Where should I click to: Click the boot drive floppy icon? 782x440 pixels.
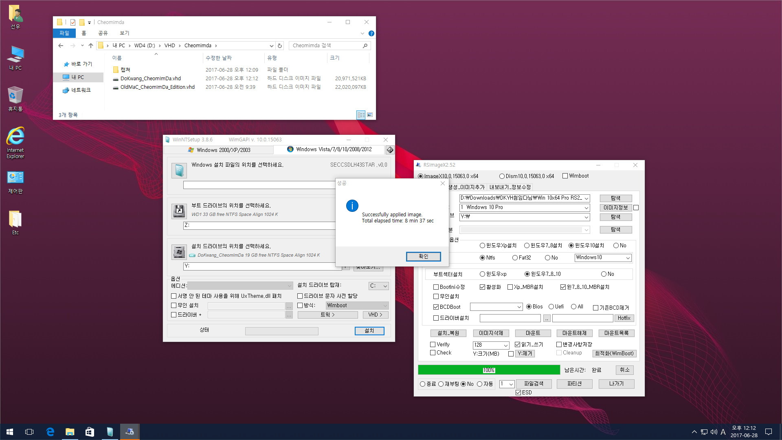(x=179, y=211)
